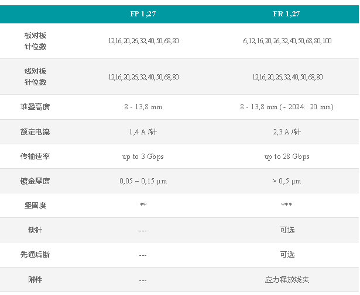This screenshot has height=295, width=360.
Task: Click the 镀金厚度 row label
Action: click(35, 181)
